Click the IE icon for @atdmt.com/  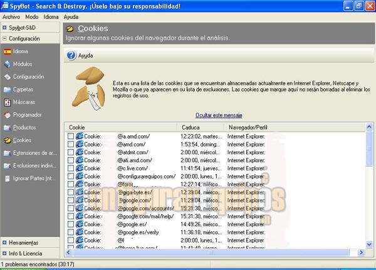point(80,152)
